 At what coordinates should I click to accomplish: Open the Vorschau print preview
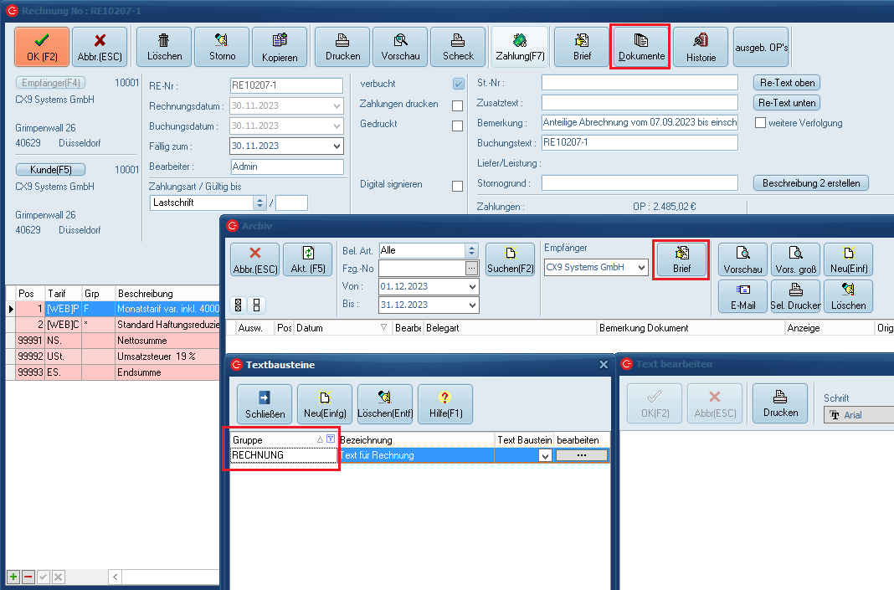coord(400,47)
